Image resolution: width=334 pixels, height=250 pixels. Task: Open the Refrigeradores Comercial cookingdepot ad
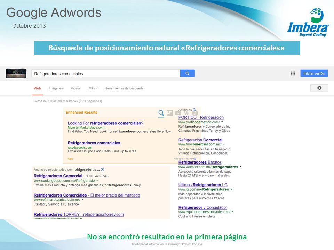click(x=58, y=176)
